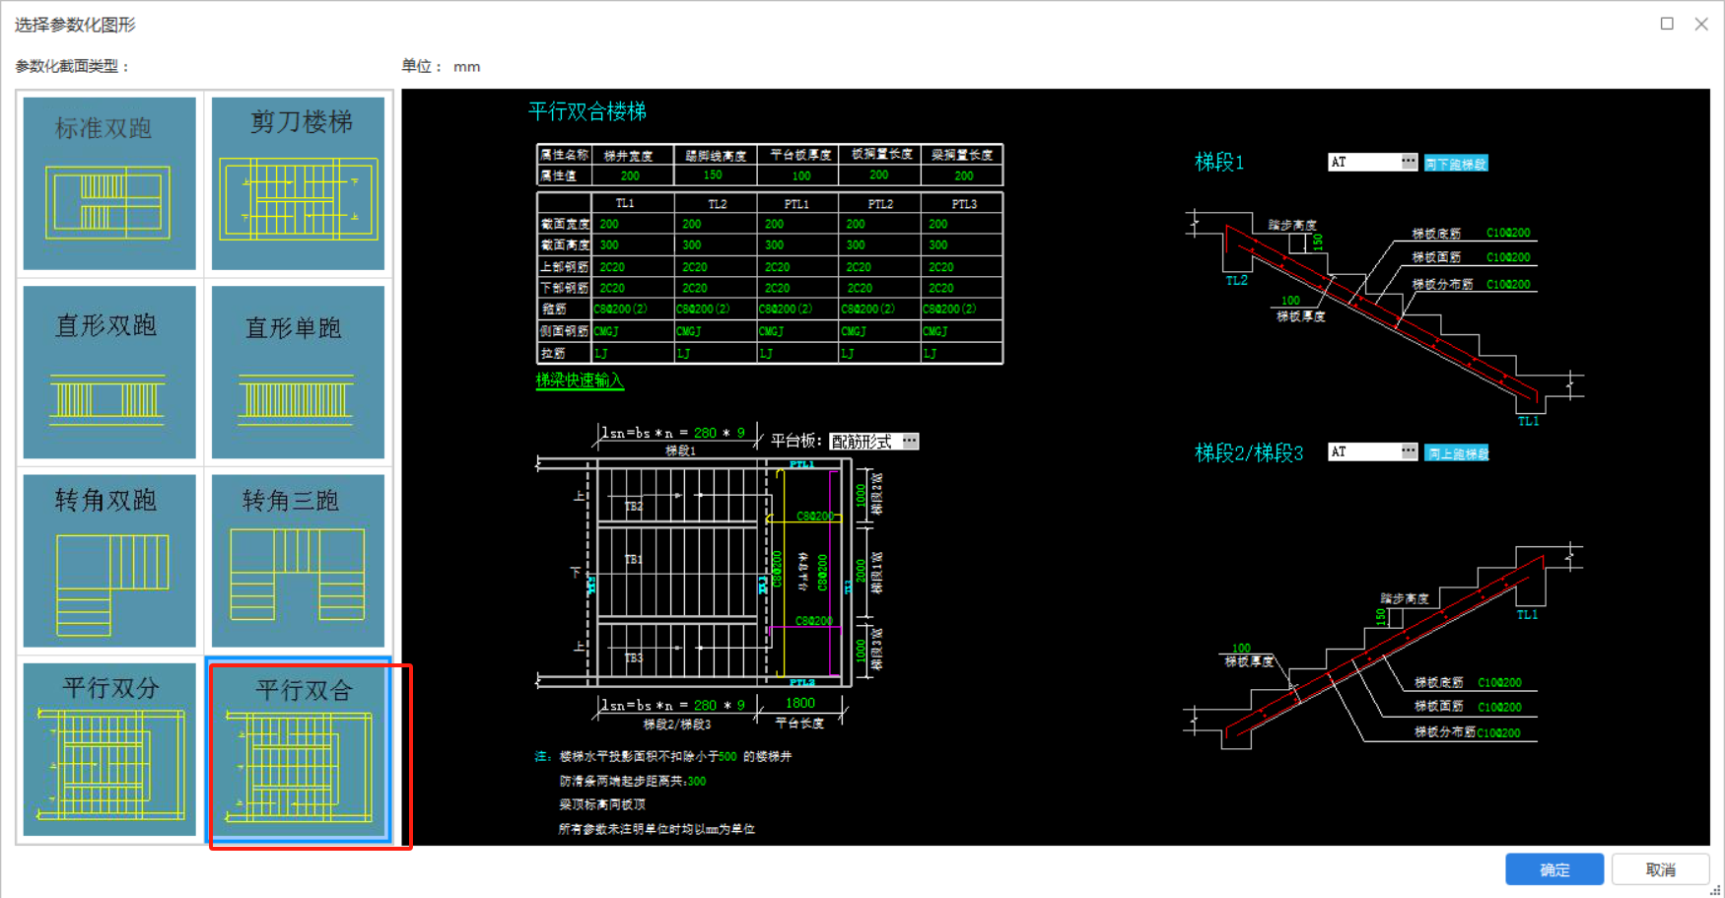Edit 梁搁置长度 value 200
Viewport: 1725px width, 898px height.
[964, 176]
